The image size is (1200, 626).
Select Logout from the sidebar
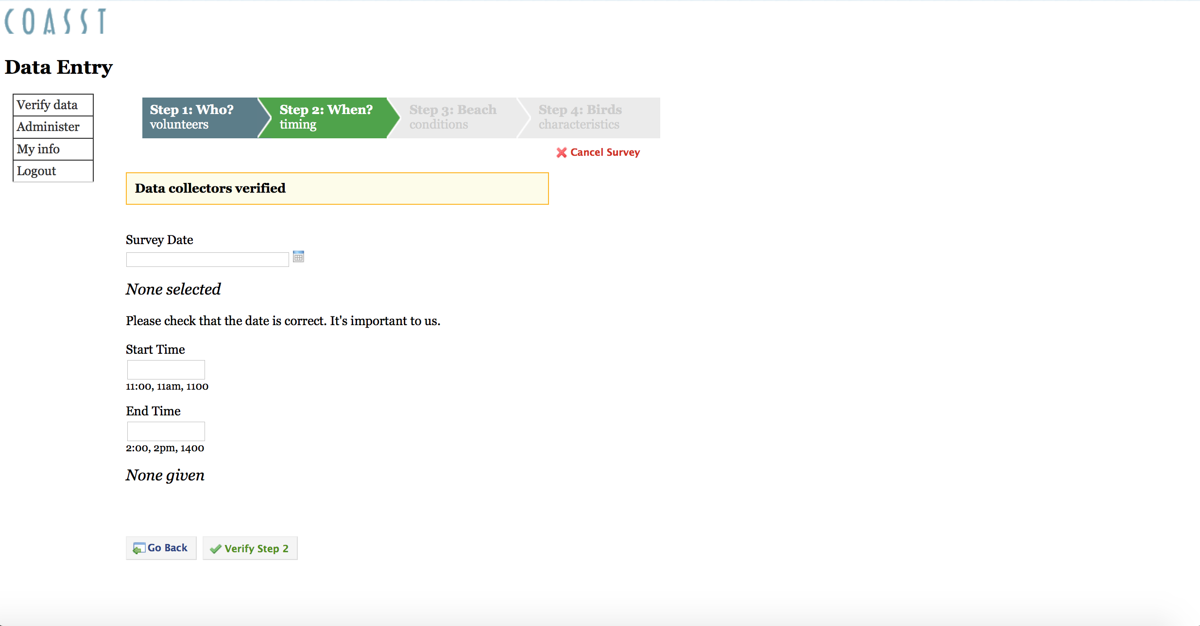pos(53,171)
